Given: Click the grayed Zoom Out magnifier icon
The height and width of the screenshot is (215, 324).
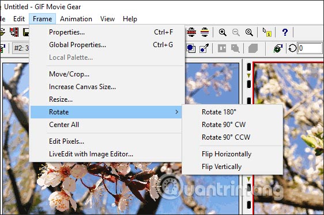Looking at the screenshot, I should point(236,32).
